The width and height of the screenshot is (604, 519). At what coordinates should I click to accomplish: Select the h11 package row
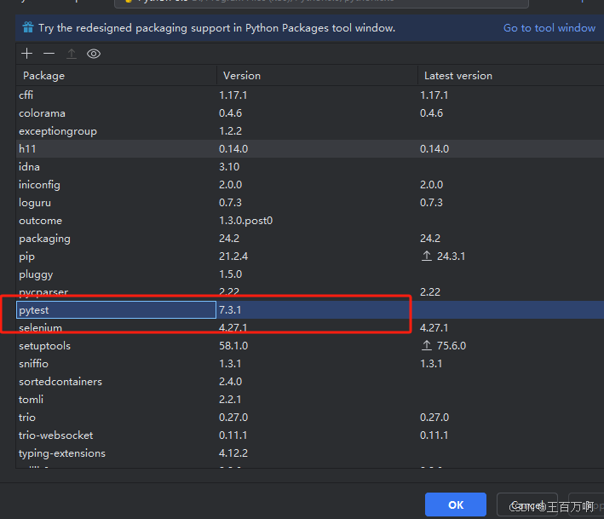tap(310, 149)
